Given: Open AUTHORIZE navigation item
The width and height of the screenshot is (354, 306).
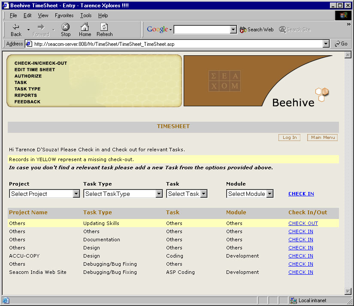Looking at the screenshot, I should [28, 76].
